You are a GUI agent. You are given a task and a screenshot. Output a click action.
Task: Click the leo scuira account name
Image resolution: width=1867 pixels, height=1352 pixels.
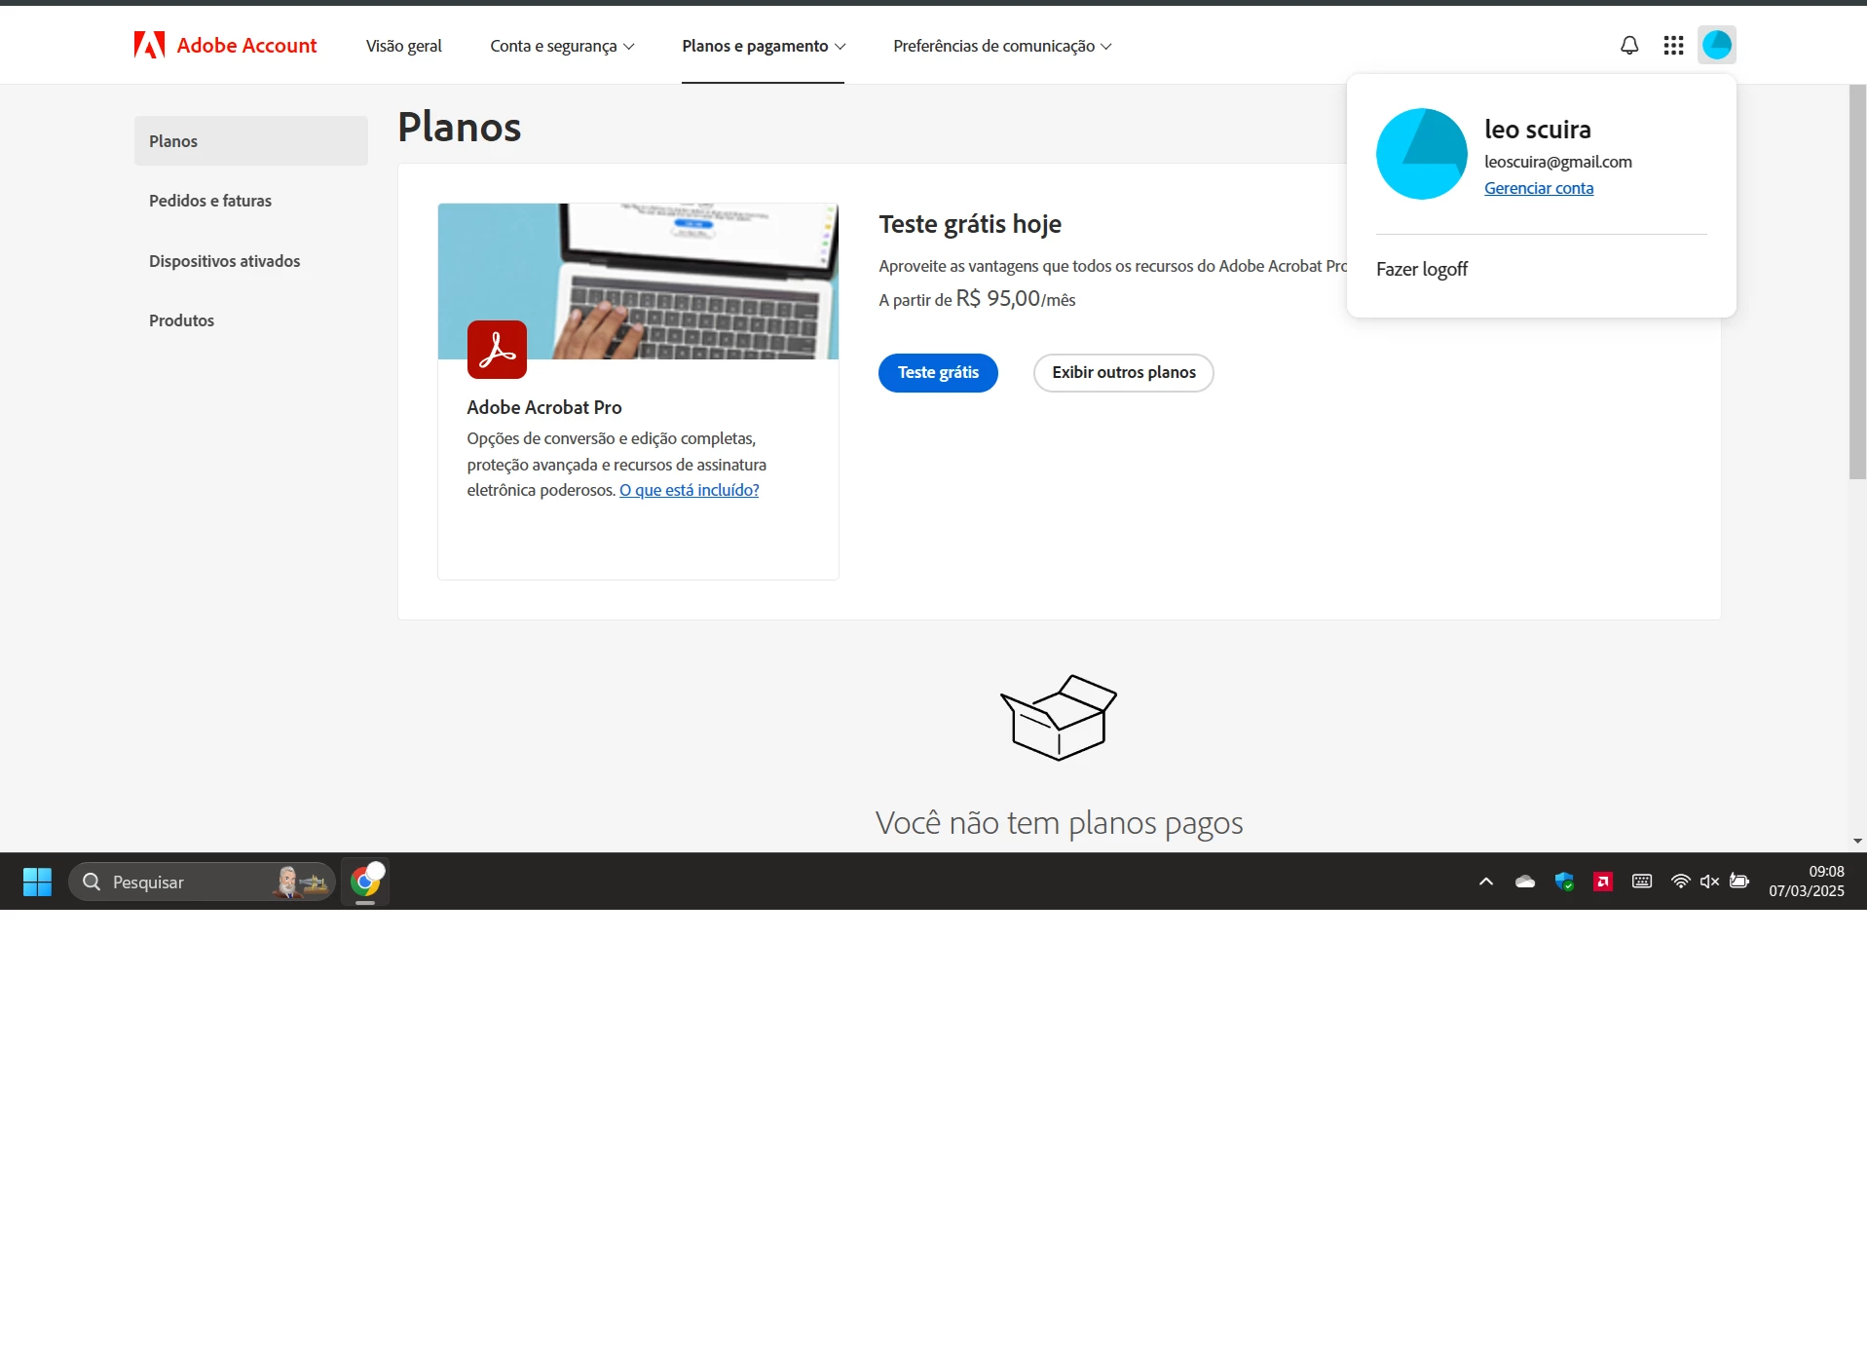[1538, 130]
